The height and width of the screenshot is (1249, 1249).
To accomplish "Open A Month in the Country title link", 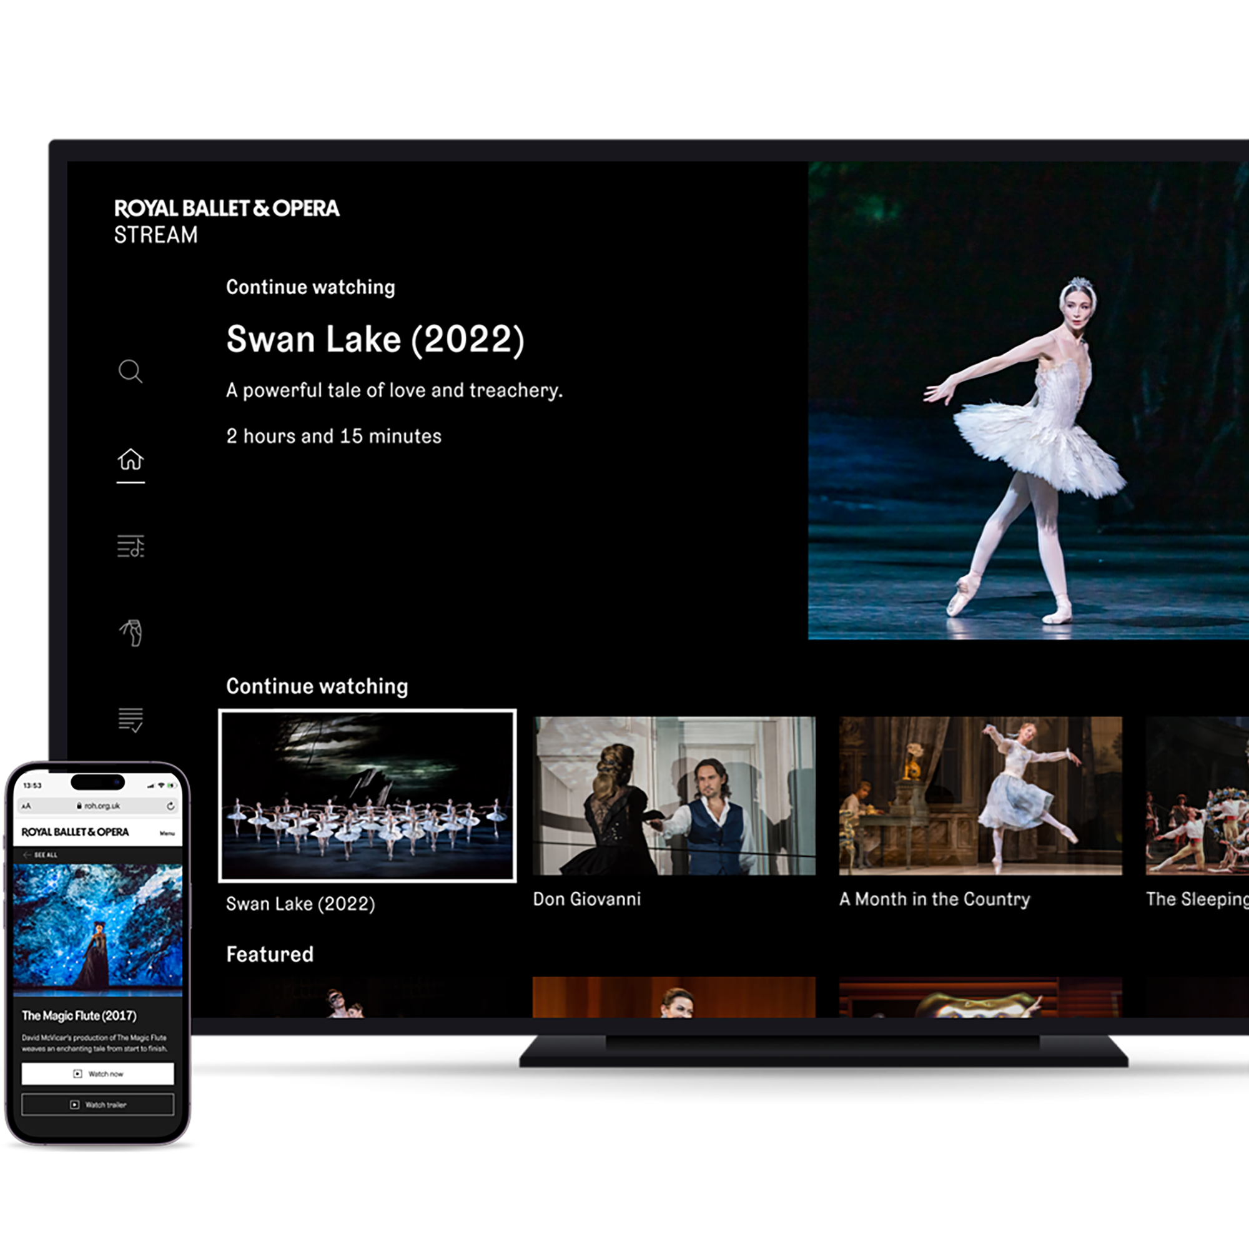I will pos(934,899).
